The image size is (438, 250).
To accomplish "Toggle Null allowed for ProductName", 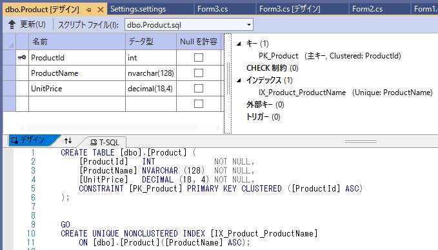I will pyautogui.click(x=199, y=73).
